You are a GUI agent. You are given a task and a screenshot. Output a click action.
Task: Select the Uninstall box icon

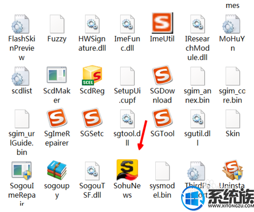[x=233, y=170]
